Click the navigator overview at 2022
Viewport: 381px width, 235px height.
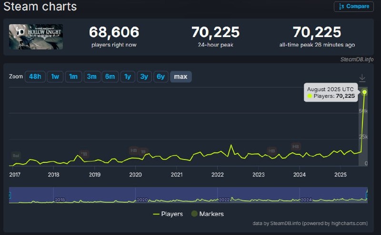(x=224, y=199)
